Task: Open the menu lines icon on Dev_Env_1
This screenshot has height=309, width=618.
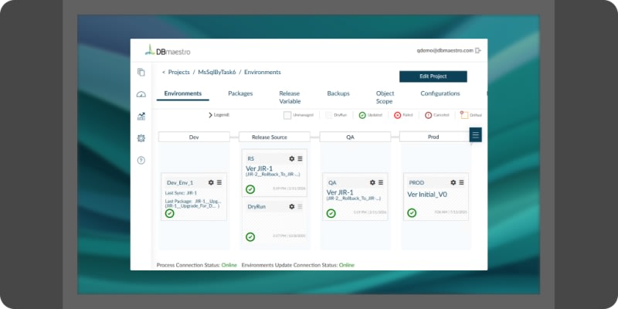Action: pos(219,182)
